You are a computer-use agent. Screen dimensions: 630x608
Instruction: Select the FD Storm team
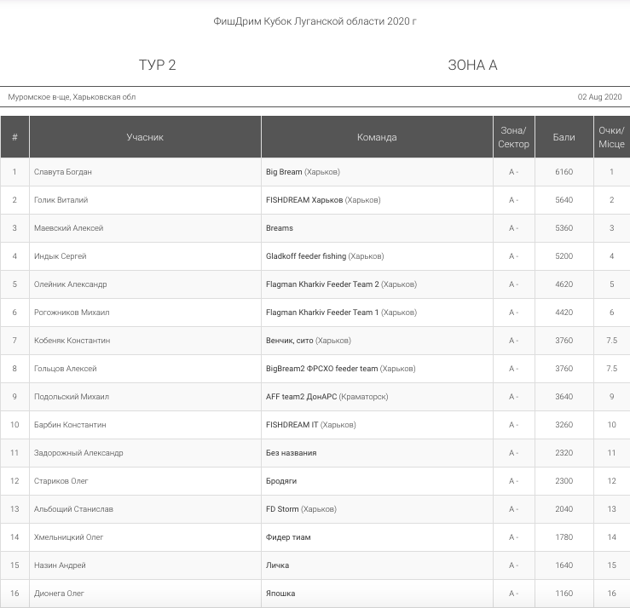coord(282,509)
